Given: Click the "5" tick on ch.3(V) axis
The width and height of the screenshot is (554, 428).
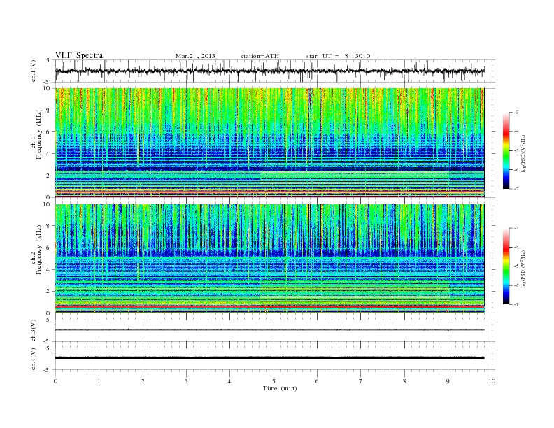Looking at the screenshot, I should click(49, 320).
